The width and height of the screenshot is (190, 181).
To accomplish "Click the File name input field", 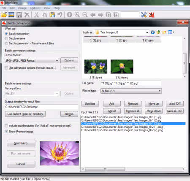I will 131,83.
